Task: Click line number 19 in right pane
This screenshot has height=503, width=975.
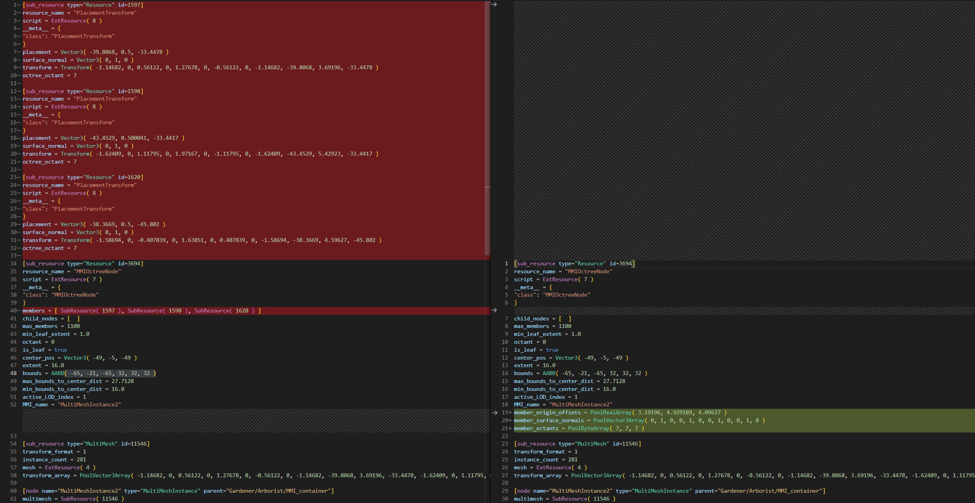Action: coord(505,412)
